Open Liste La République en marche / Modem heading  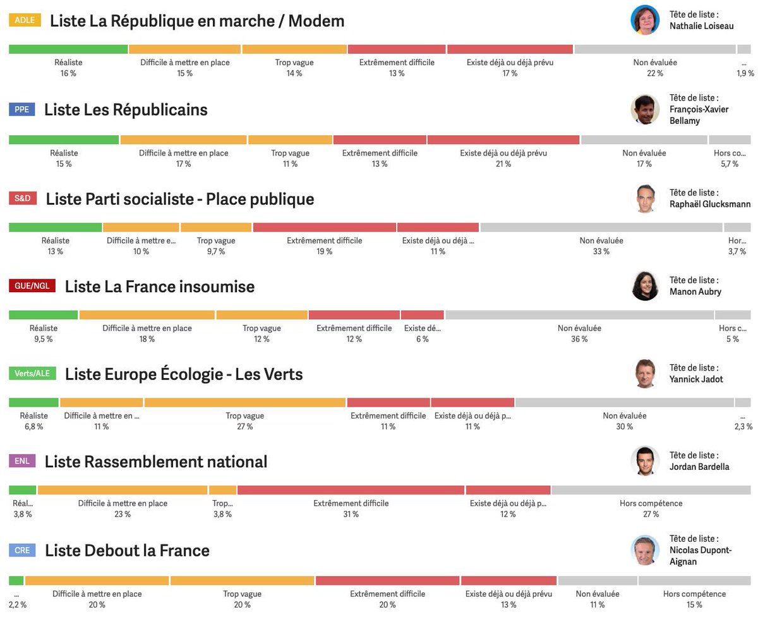tap(197, 21)
